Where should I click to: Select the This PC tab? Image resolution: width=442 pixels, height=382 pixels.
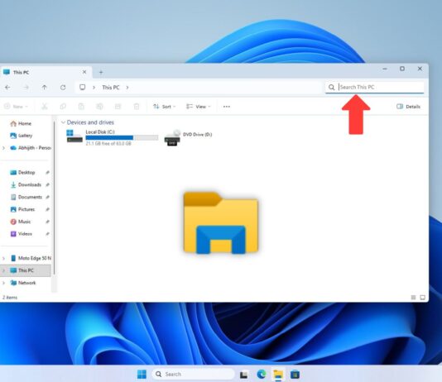click(41, 72)
